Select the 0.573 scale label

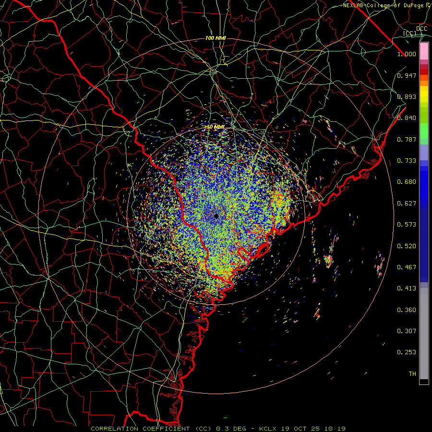tap(407, 225)
